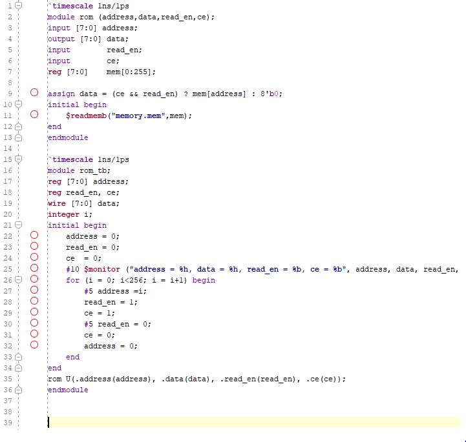The width and height of the screenshot is (466, 442).
Task: Click fold end marker at line 36 endmodule
Action: (x=19, y=390)
